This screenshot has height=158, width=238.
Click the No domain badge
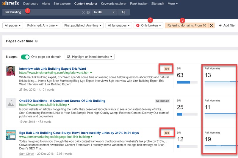(162, 101)
